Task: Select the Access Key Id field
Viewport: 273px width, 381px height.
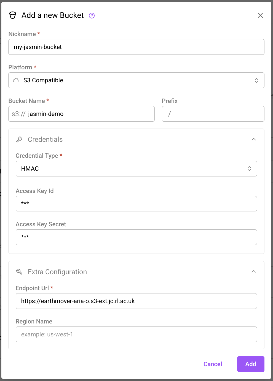Action: click(x=136, y=204)
